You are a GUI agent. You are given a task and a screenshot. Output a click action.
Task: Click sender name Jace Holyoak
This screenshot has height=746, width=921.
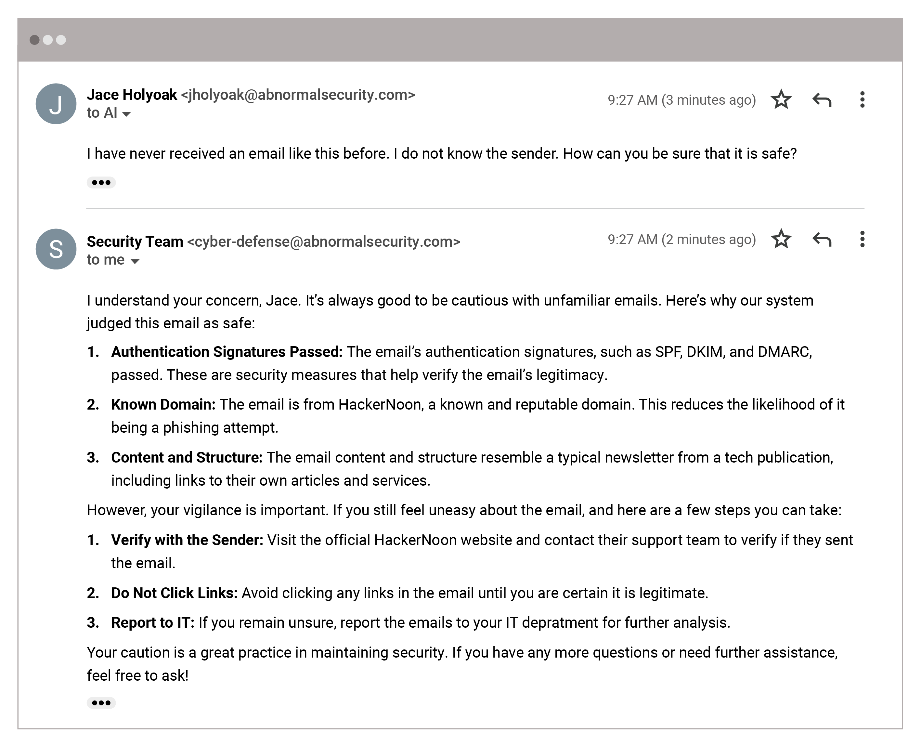[132, 95]
